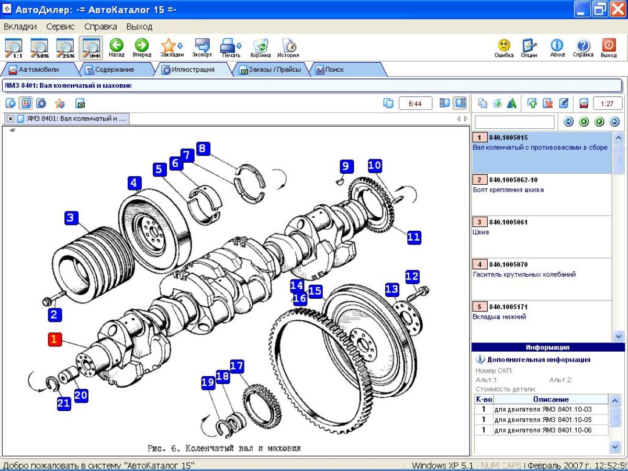Switch to Автомобили tab
This screenshot has width=628, height=471.
39,70
